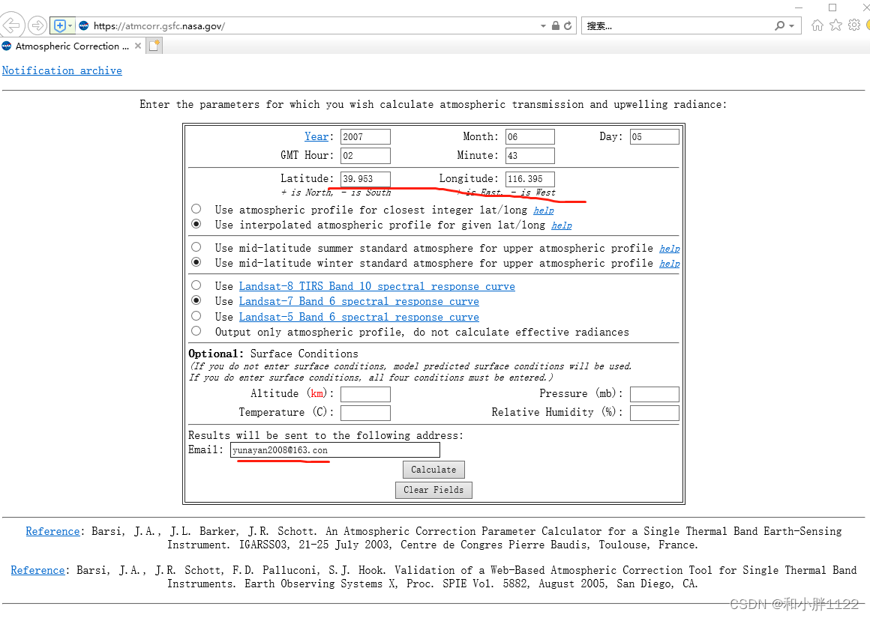Click the Clear Fields button
870x618 pixels.
pos(433,490)
